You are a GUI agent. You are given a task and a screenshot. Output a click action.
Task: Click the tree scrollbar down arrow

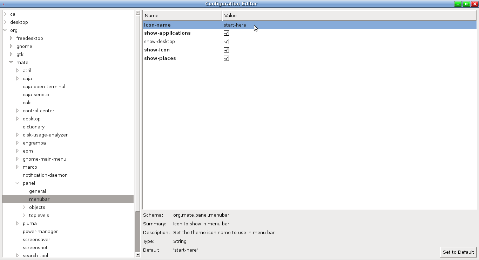[137, 255]
